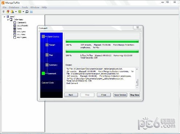180x134 pixels.
Task: Click the Save Session button
Action: 120,95
